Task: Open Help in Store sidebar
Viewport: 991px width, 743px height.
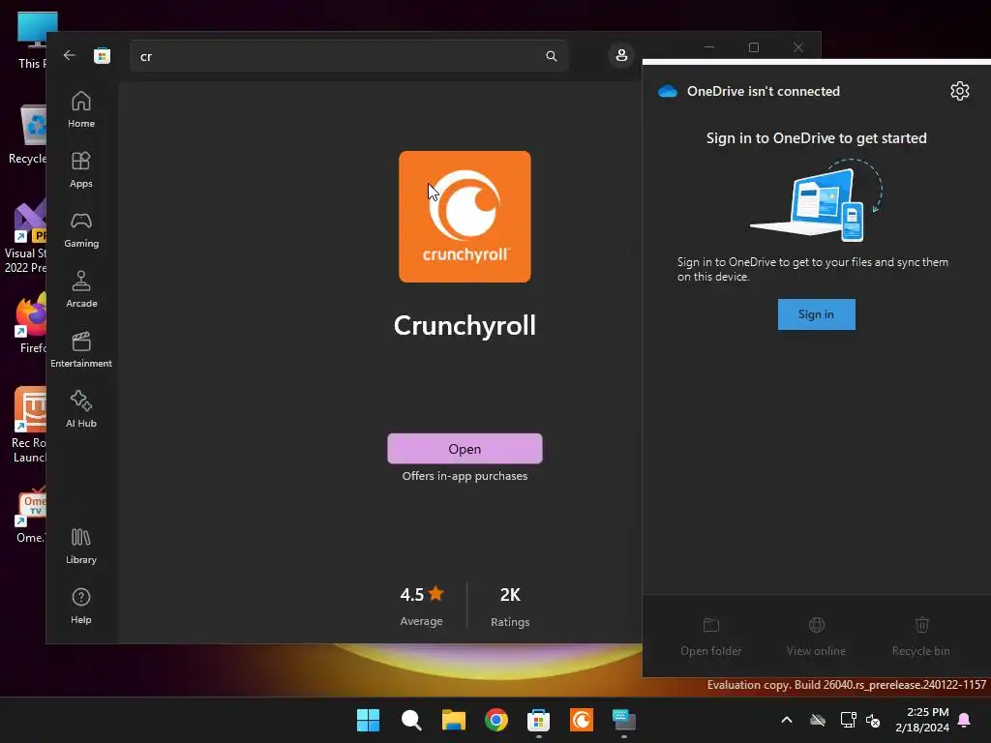Action: click(x=81, y=607)
